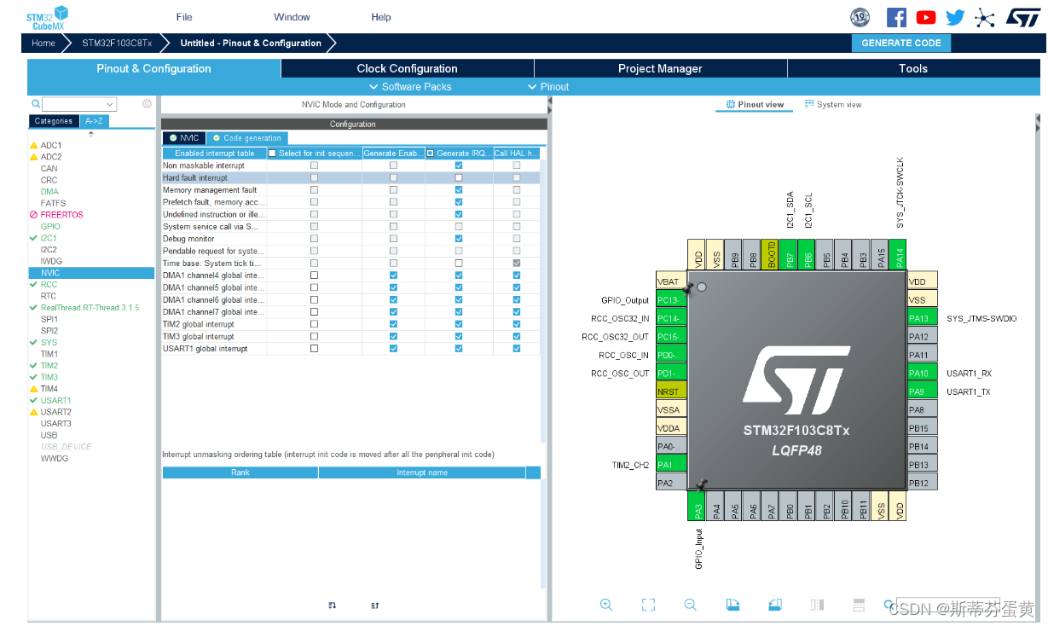Image resolution: width=1048 pixels, height=626 pixels.
Task: Select the PA3 GPIO_Input pin
Action: pyautogui.click(x=698, y=506)
